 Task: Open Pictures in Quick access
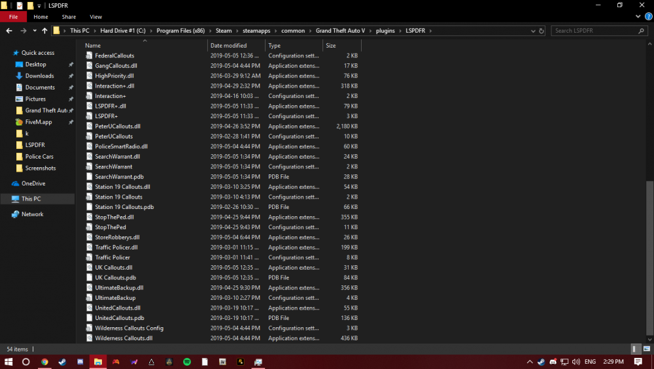(35, 99)
